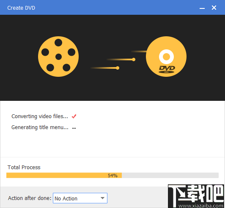Click the Create DVD title text
Viewport: 225px width, 208px height.
(21, 8)
